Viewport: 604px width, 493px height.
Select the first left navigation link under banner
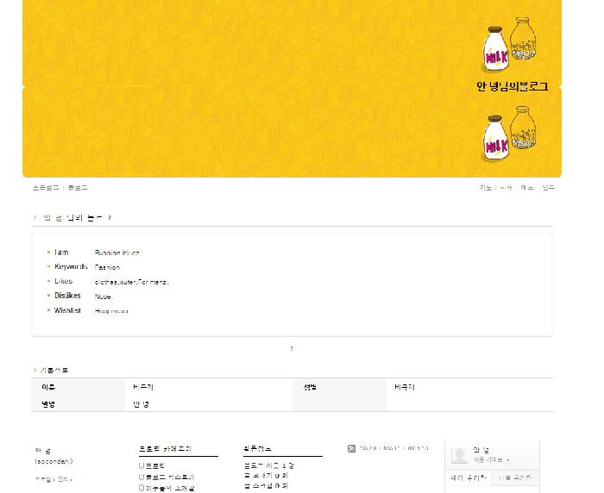click(46, 187)
